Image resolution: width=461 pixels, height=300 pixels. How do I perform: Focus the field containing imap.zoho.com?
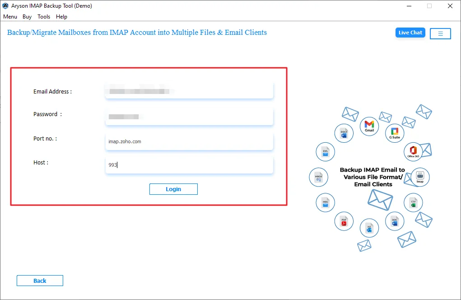click(189, 141)
